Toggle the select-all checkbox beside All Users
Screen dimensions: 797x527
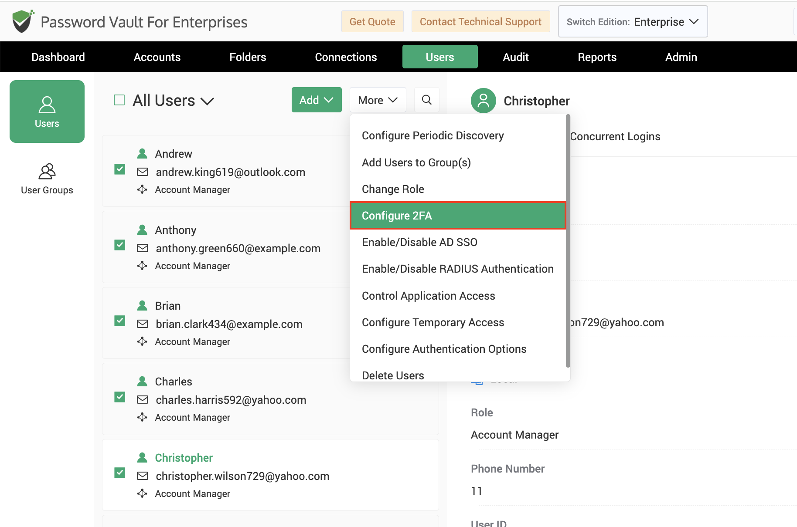click(119, 100)
